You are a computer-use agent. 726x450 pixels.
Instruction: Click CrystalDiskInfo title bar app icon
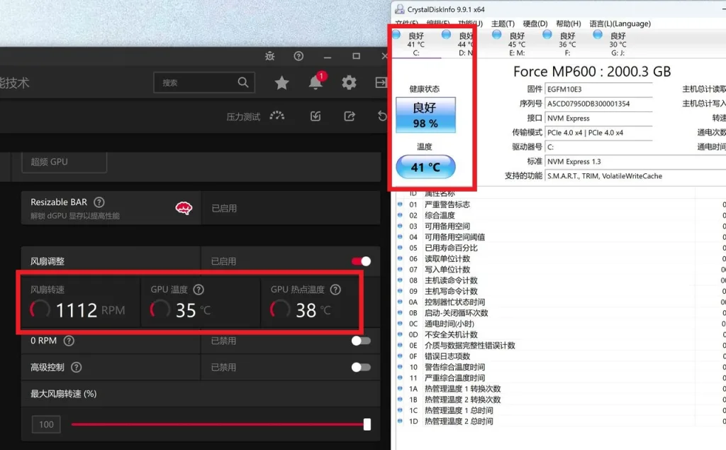(399, 9)
